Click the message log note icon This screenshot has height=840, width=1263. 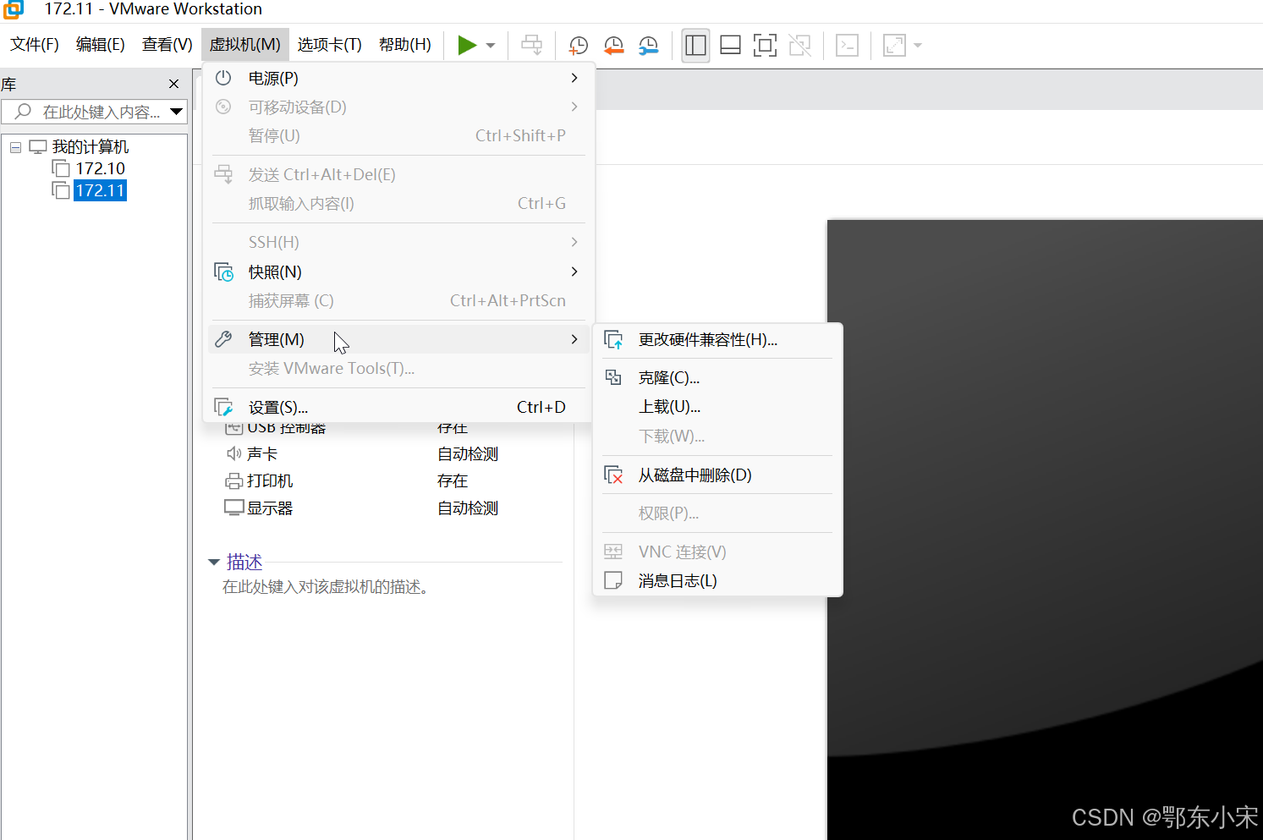click(613, 580)
